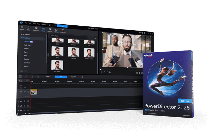This screenshot has width=207, height=136.
Task: Select the split scissors tool
Action: pos(32,76)
